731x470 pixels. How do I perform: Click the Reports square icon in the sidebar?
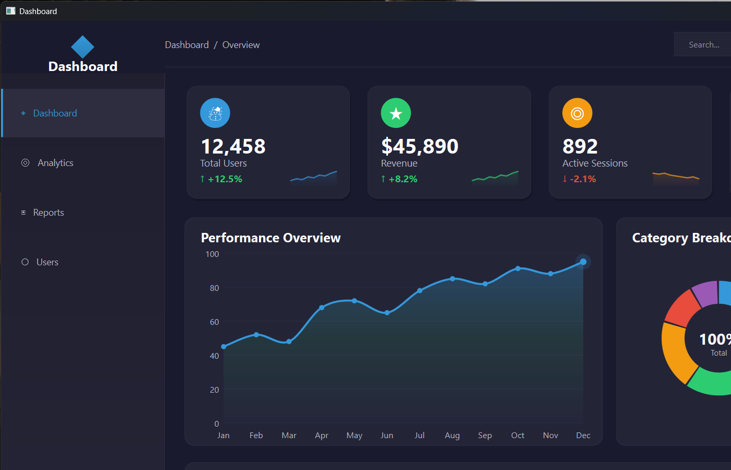(x=23, y=212)
